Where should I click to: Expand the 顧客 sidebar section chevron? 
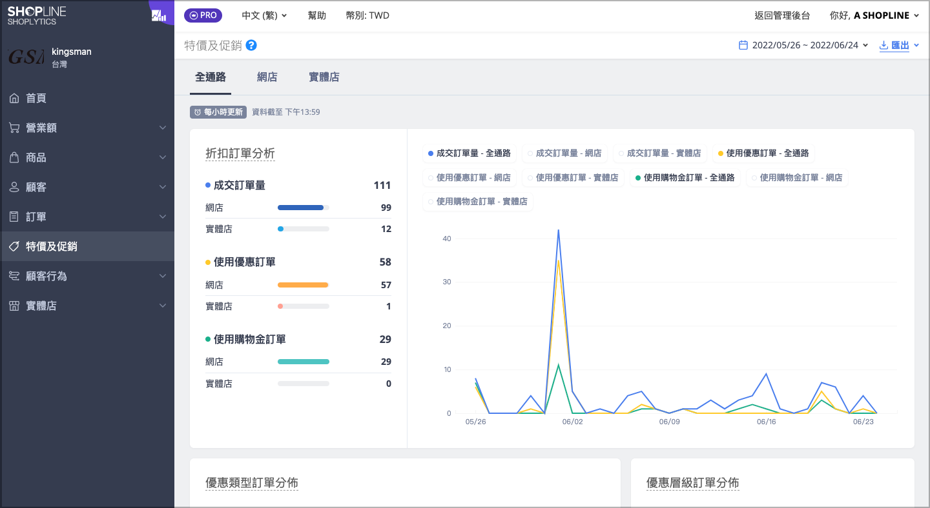point(163,187)
